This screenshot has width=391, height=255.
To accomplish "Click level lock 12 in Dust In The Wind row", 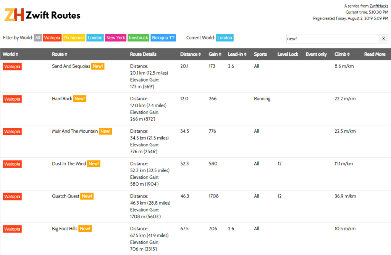I will [x=280, y=164].
